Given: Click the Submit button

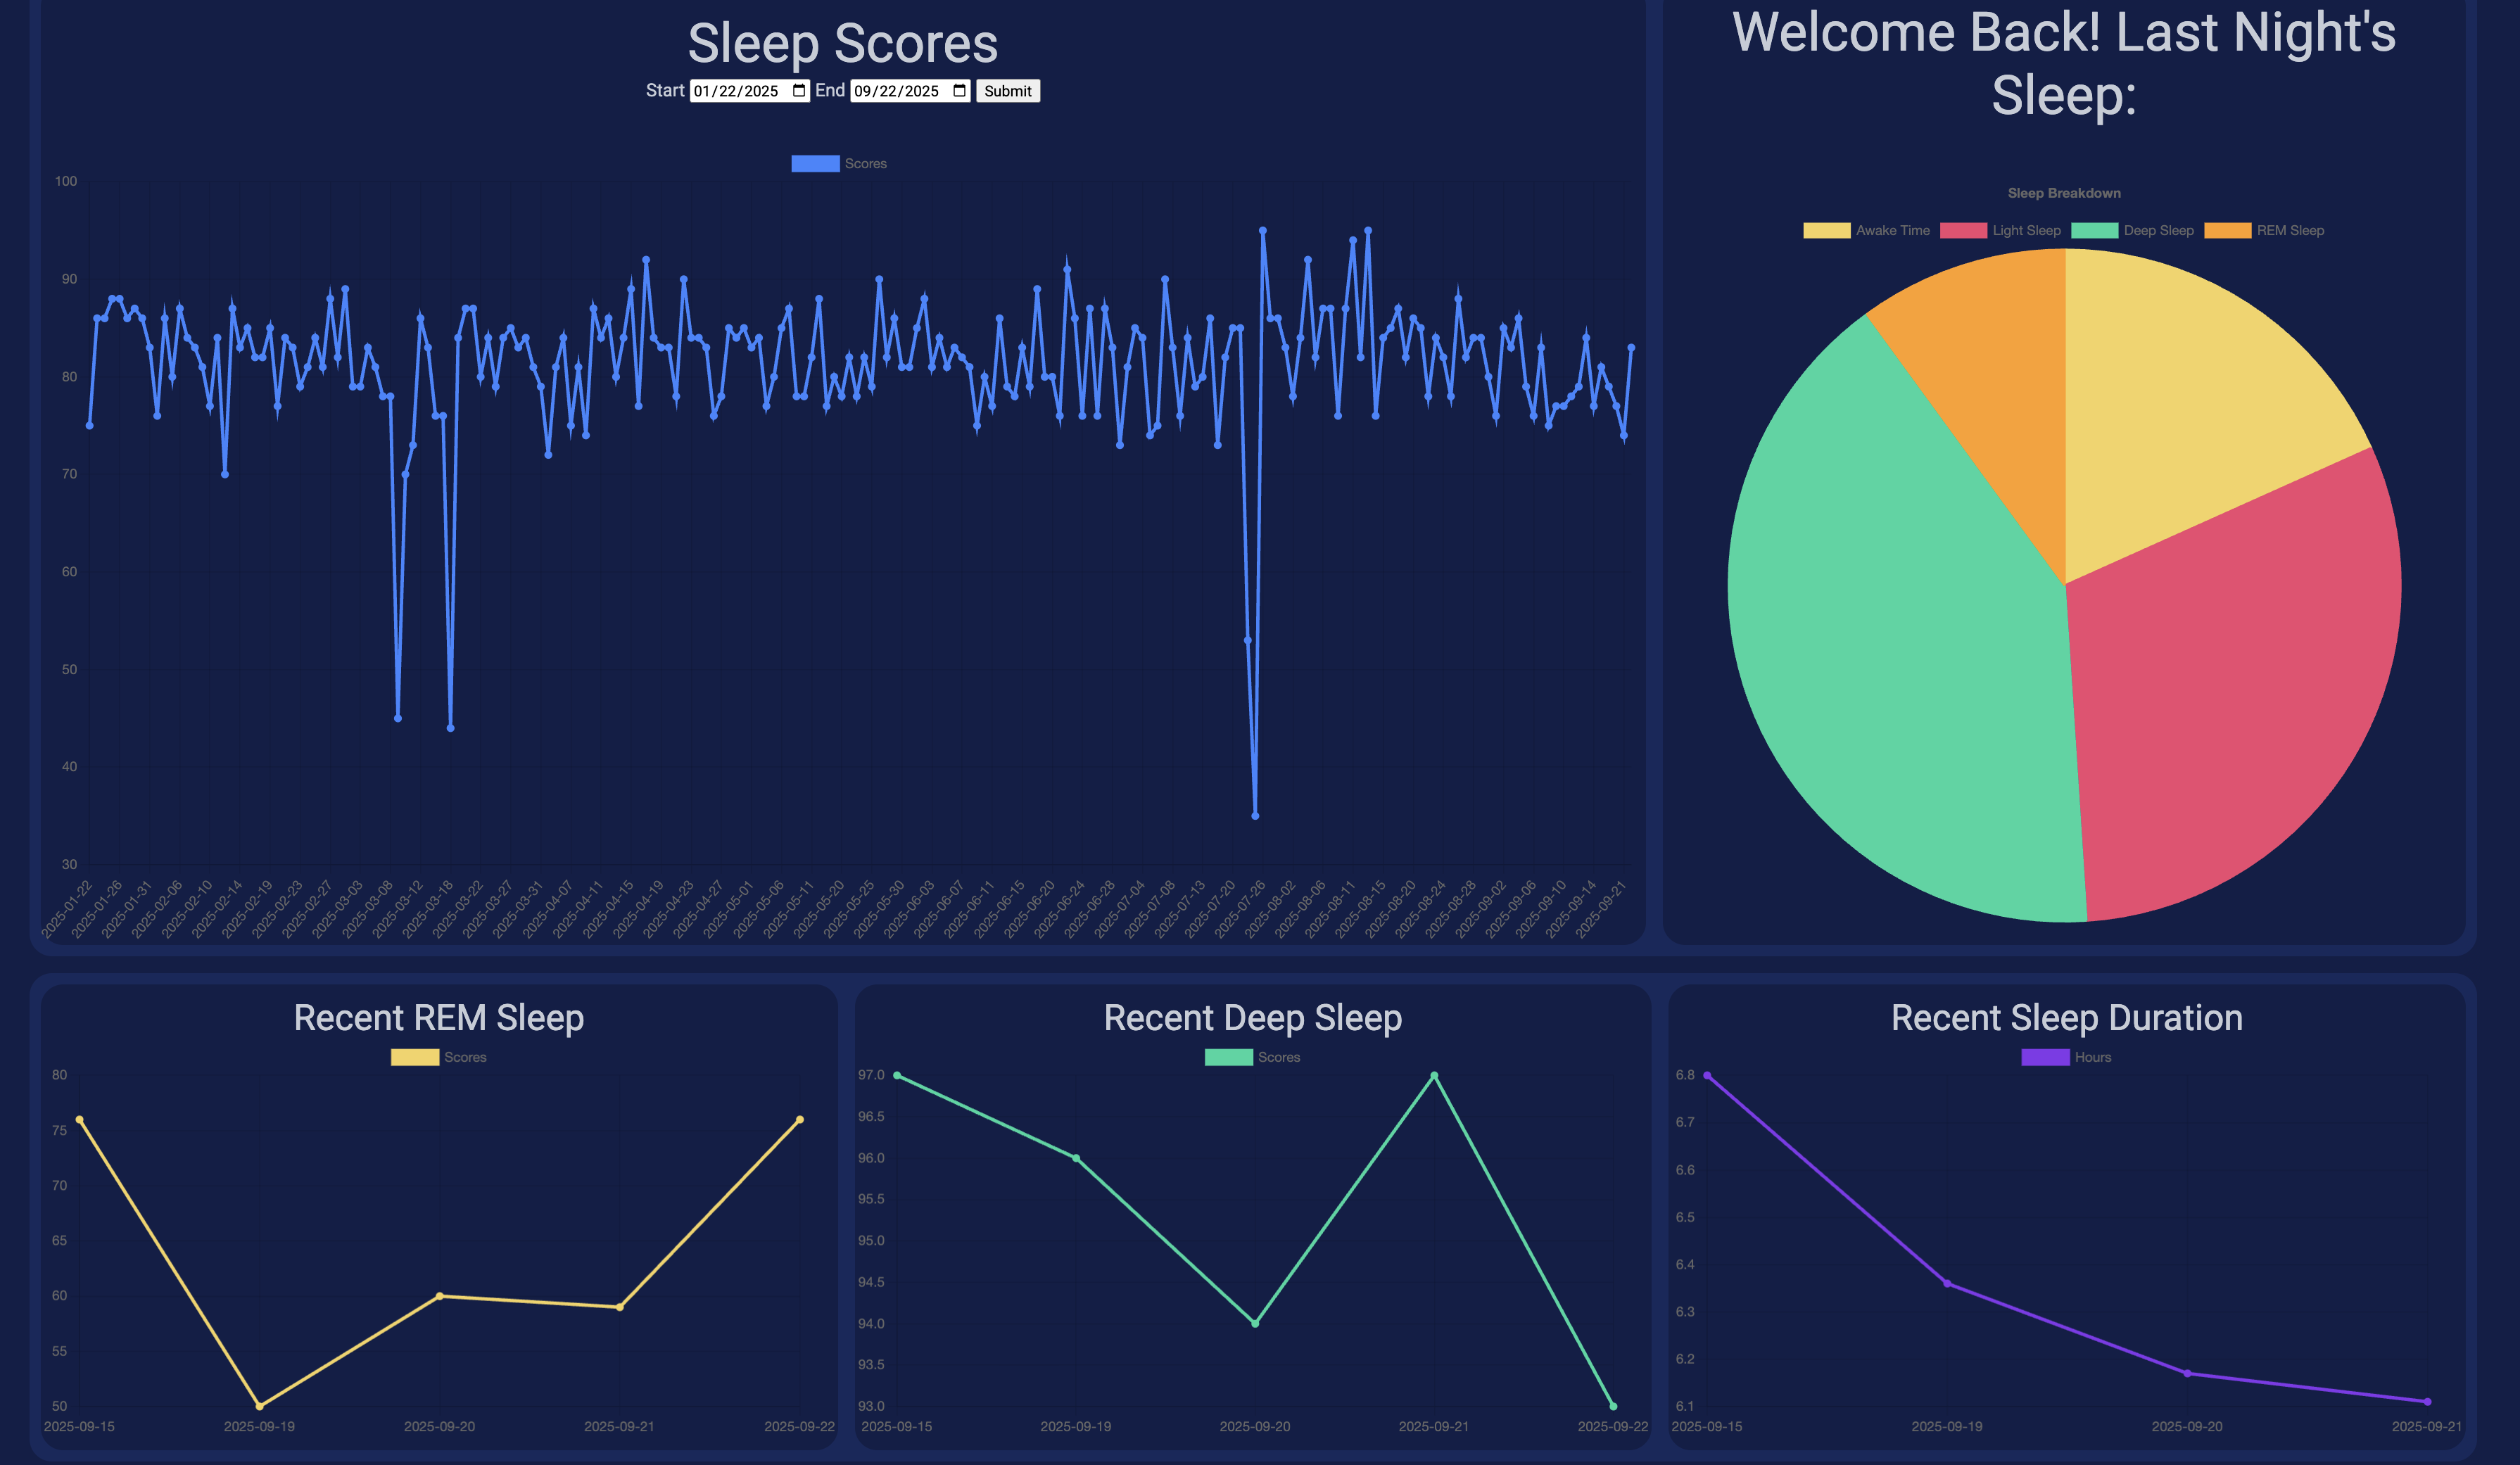Looking at the screenshot, I should [1007, 91].
